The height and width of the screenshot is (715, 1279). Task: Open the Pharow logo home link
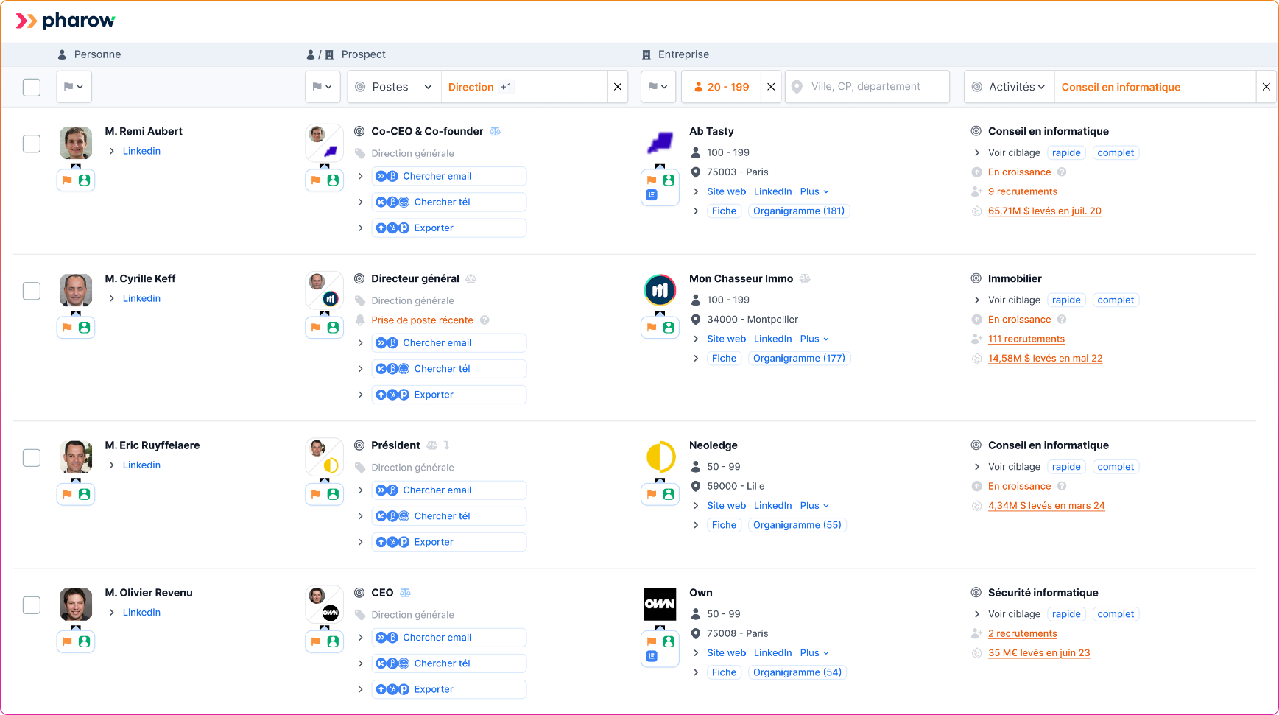pyautogui.click(x=66, y=21)
